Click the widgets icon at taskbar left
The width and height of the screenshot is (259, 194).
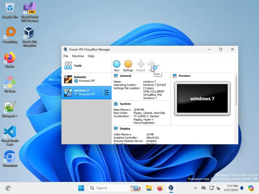click(x=8, y=188)
